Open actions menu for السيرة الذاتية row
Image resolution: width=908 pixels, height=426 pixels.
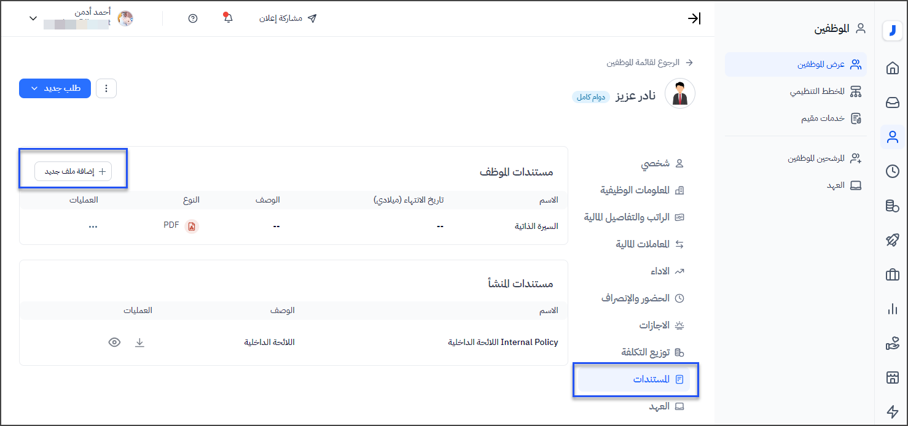coord(93,226)
